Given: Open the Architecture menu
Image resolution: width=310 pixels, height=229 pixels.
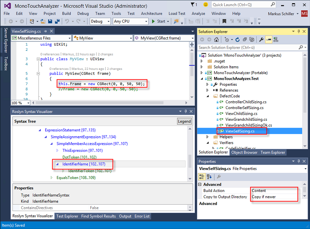Looking at the screenshot, I should 151,13.
